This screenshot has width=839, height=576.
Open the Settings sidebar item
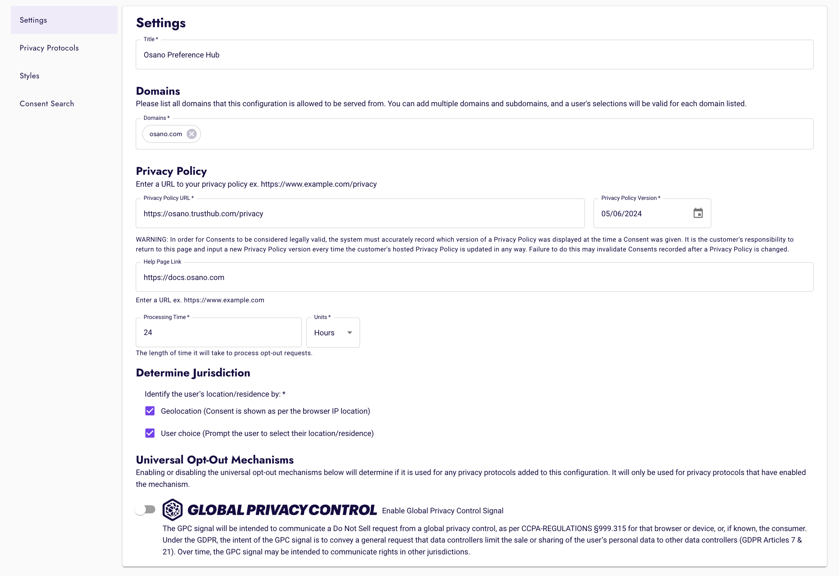click(33, 20)
